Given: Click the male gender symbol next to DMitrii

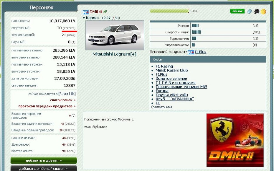Looking at the screenshot, I should pos(105,12).
